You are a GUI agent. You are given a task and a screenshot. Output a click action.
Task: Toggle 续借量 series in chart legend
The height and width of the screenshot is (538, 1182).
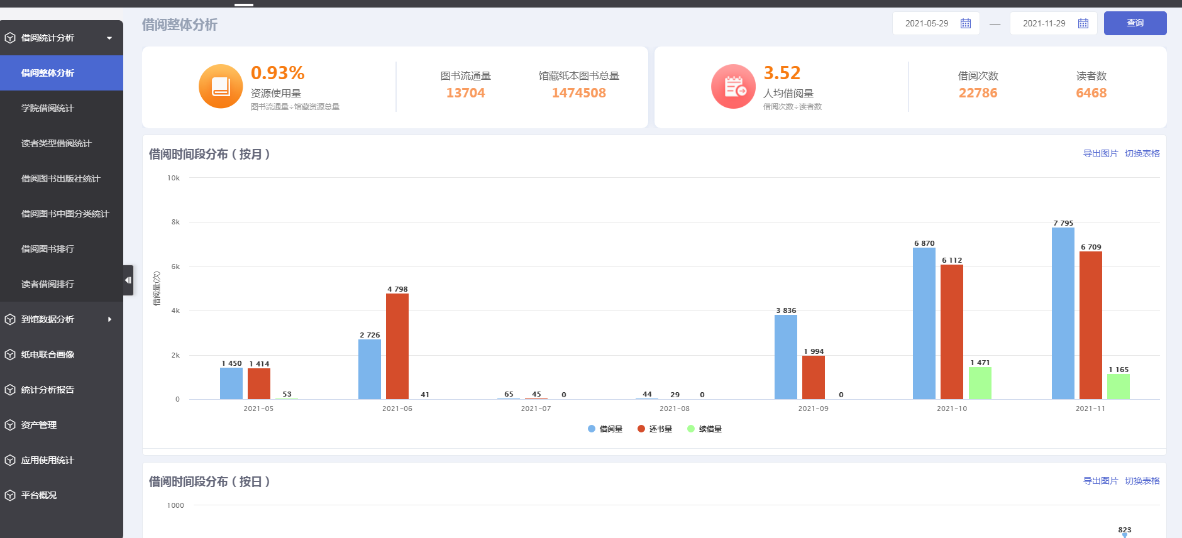(704, 429)
